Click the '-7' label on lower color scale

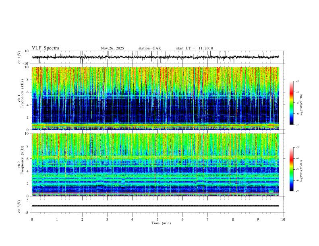pyautogui.click(x=297, y=191)
